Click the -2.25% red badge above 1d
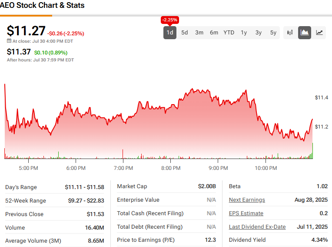This screenshot has width=332, height=247. [170, 20]
